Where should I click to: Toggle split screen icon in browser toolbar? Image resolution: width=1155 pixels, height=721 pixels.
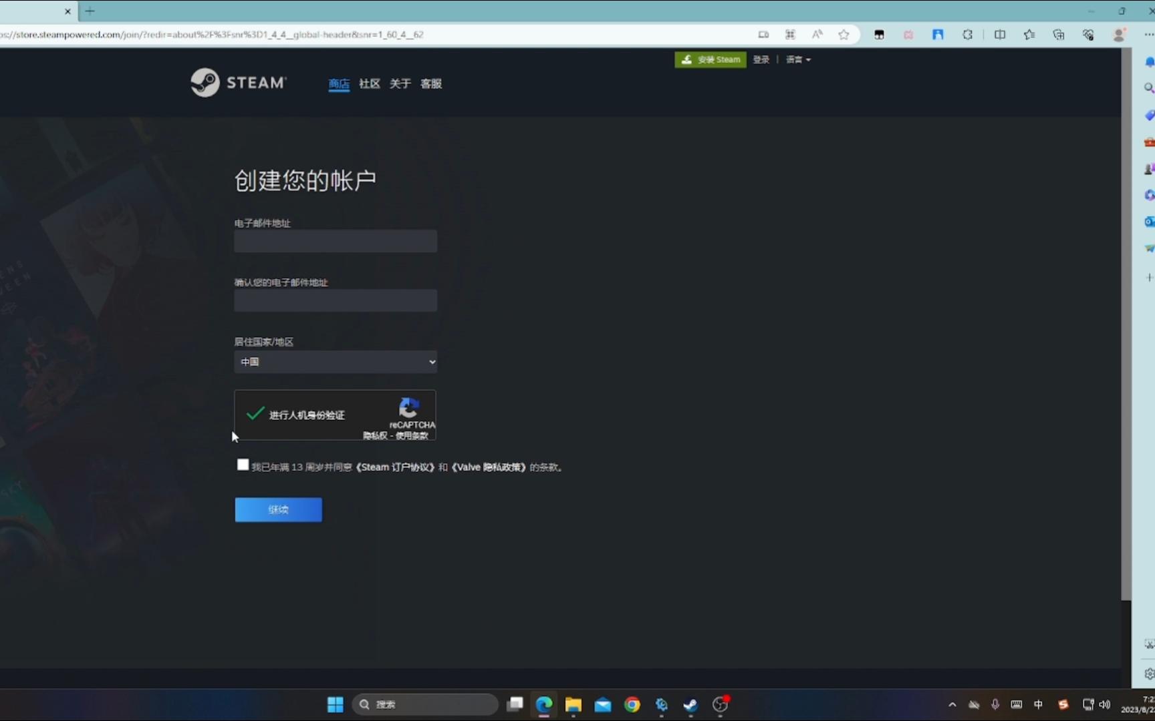tap(1000, 35)
